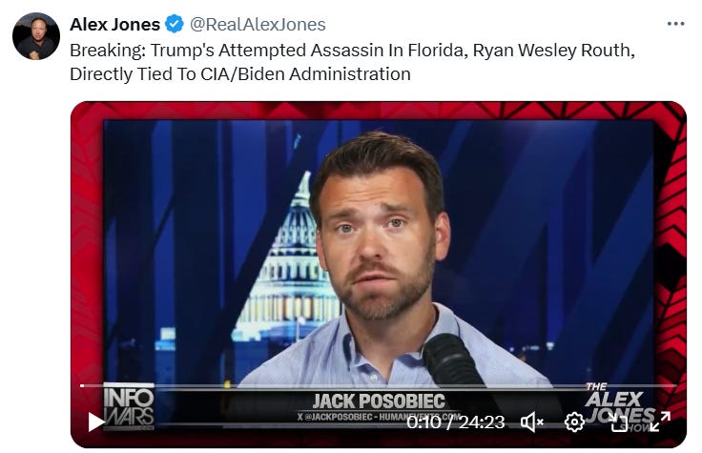Click the Infowars logo in the video

point(129,406)
